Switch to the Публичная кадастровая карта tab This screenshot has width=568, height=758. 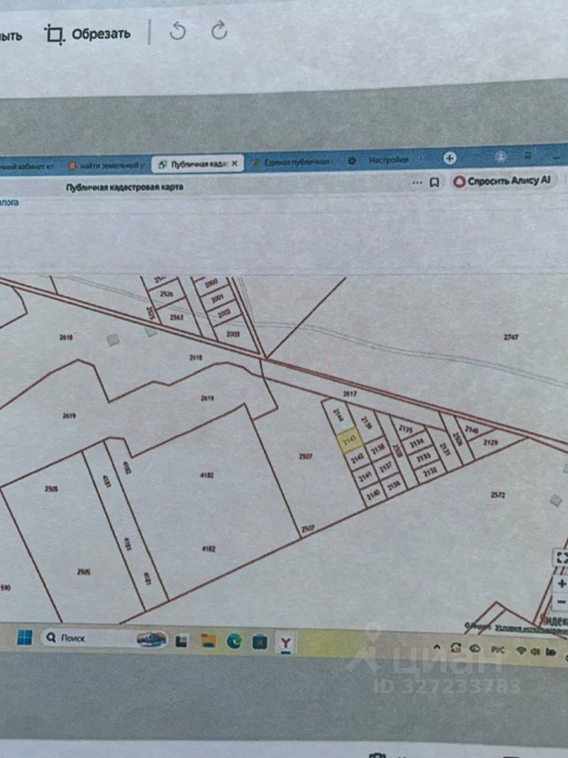[198, 164]
